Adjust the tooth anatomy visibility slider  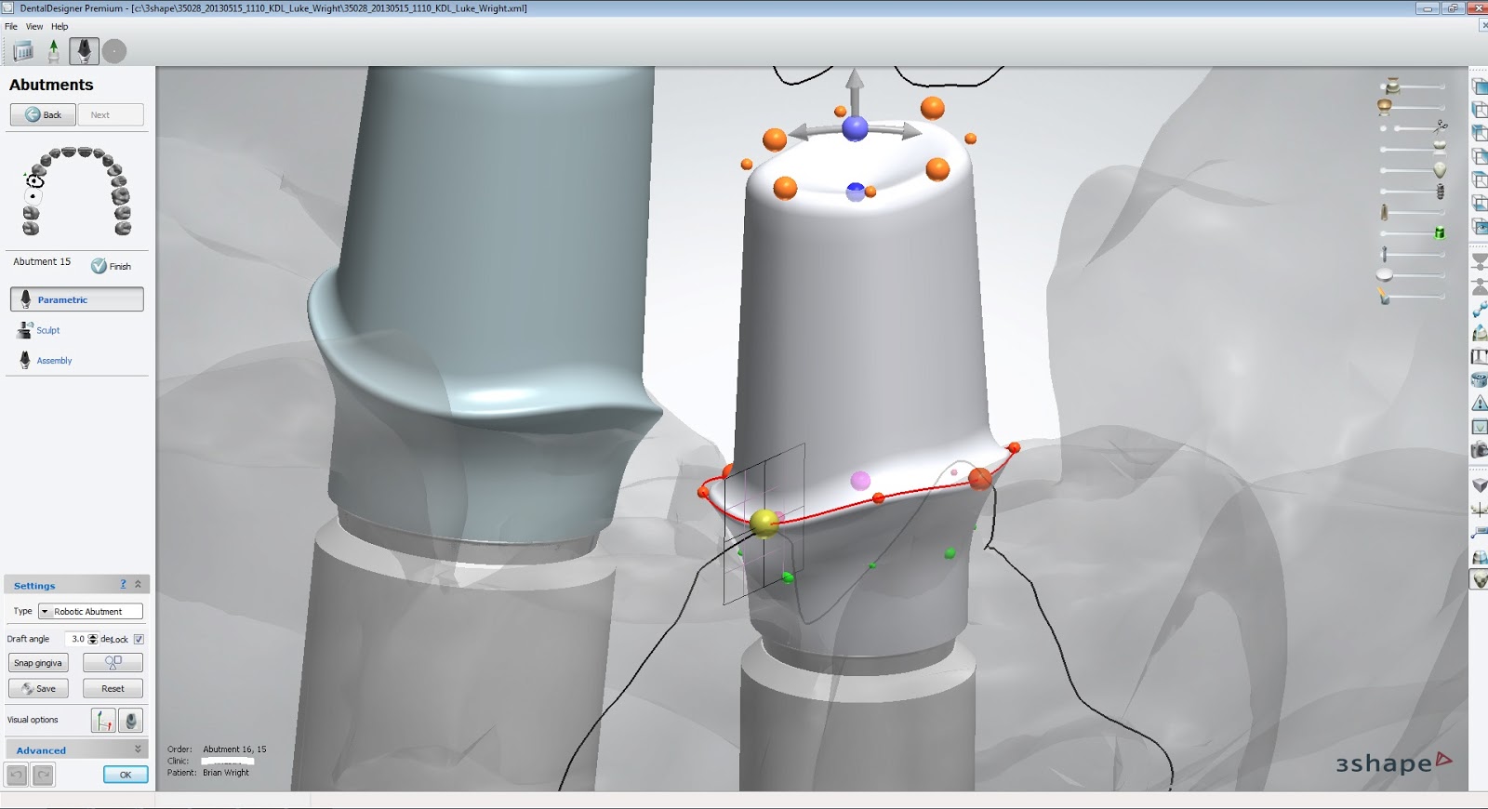tap(1414, 170)
